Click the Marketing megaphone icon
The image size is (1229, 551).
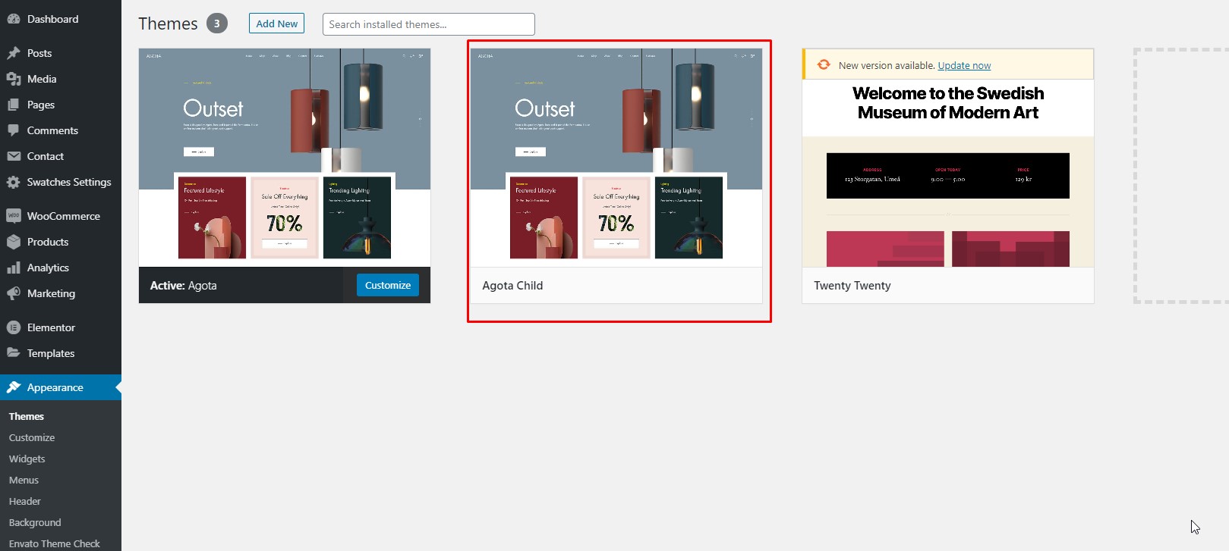click(x=14, y=293)
